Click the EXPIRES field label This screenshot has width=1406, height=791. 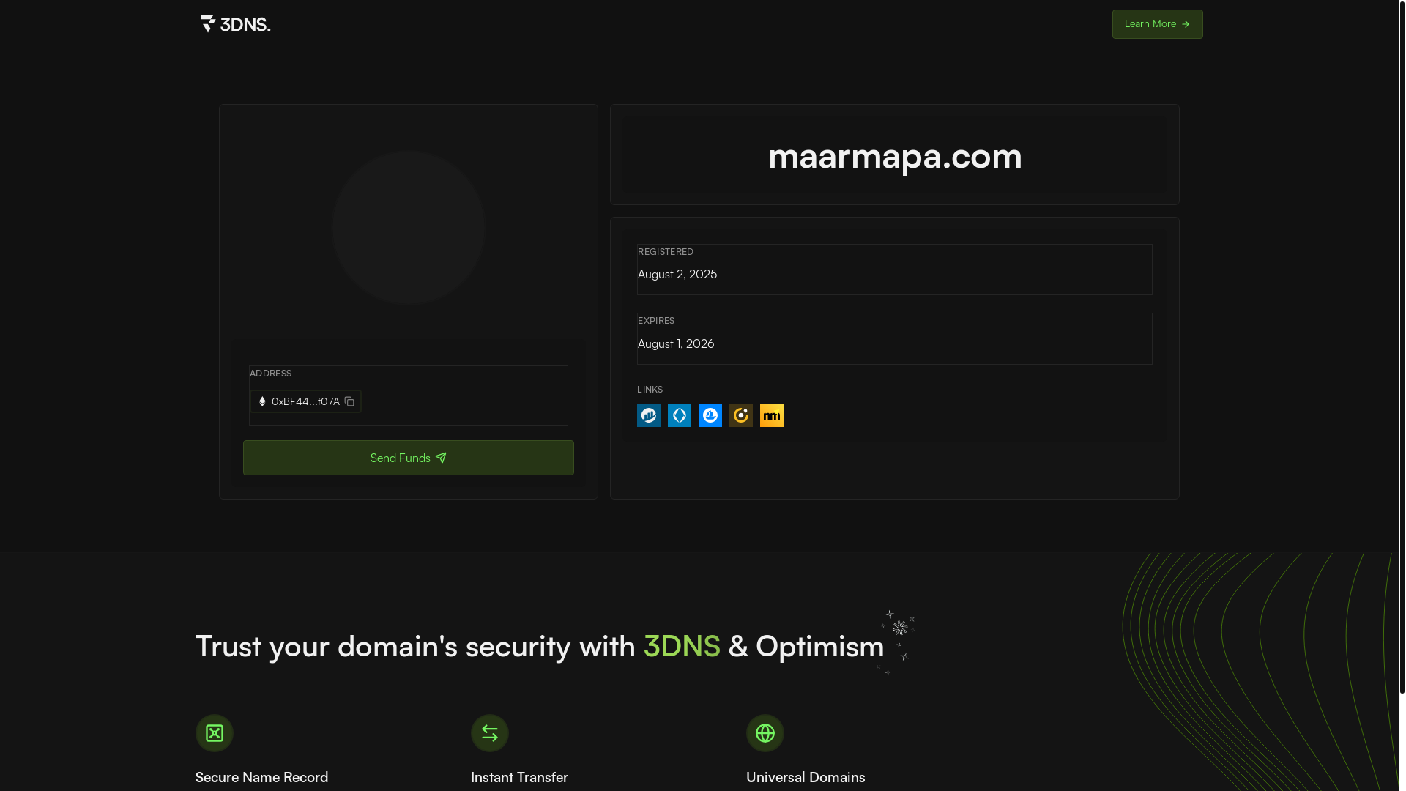[656, 321]
